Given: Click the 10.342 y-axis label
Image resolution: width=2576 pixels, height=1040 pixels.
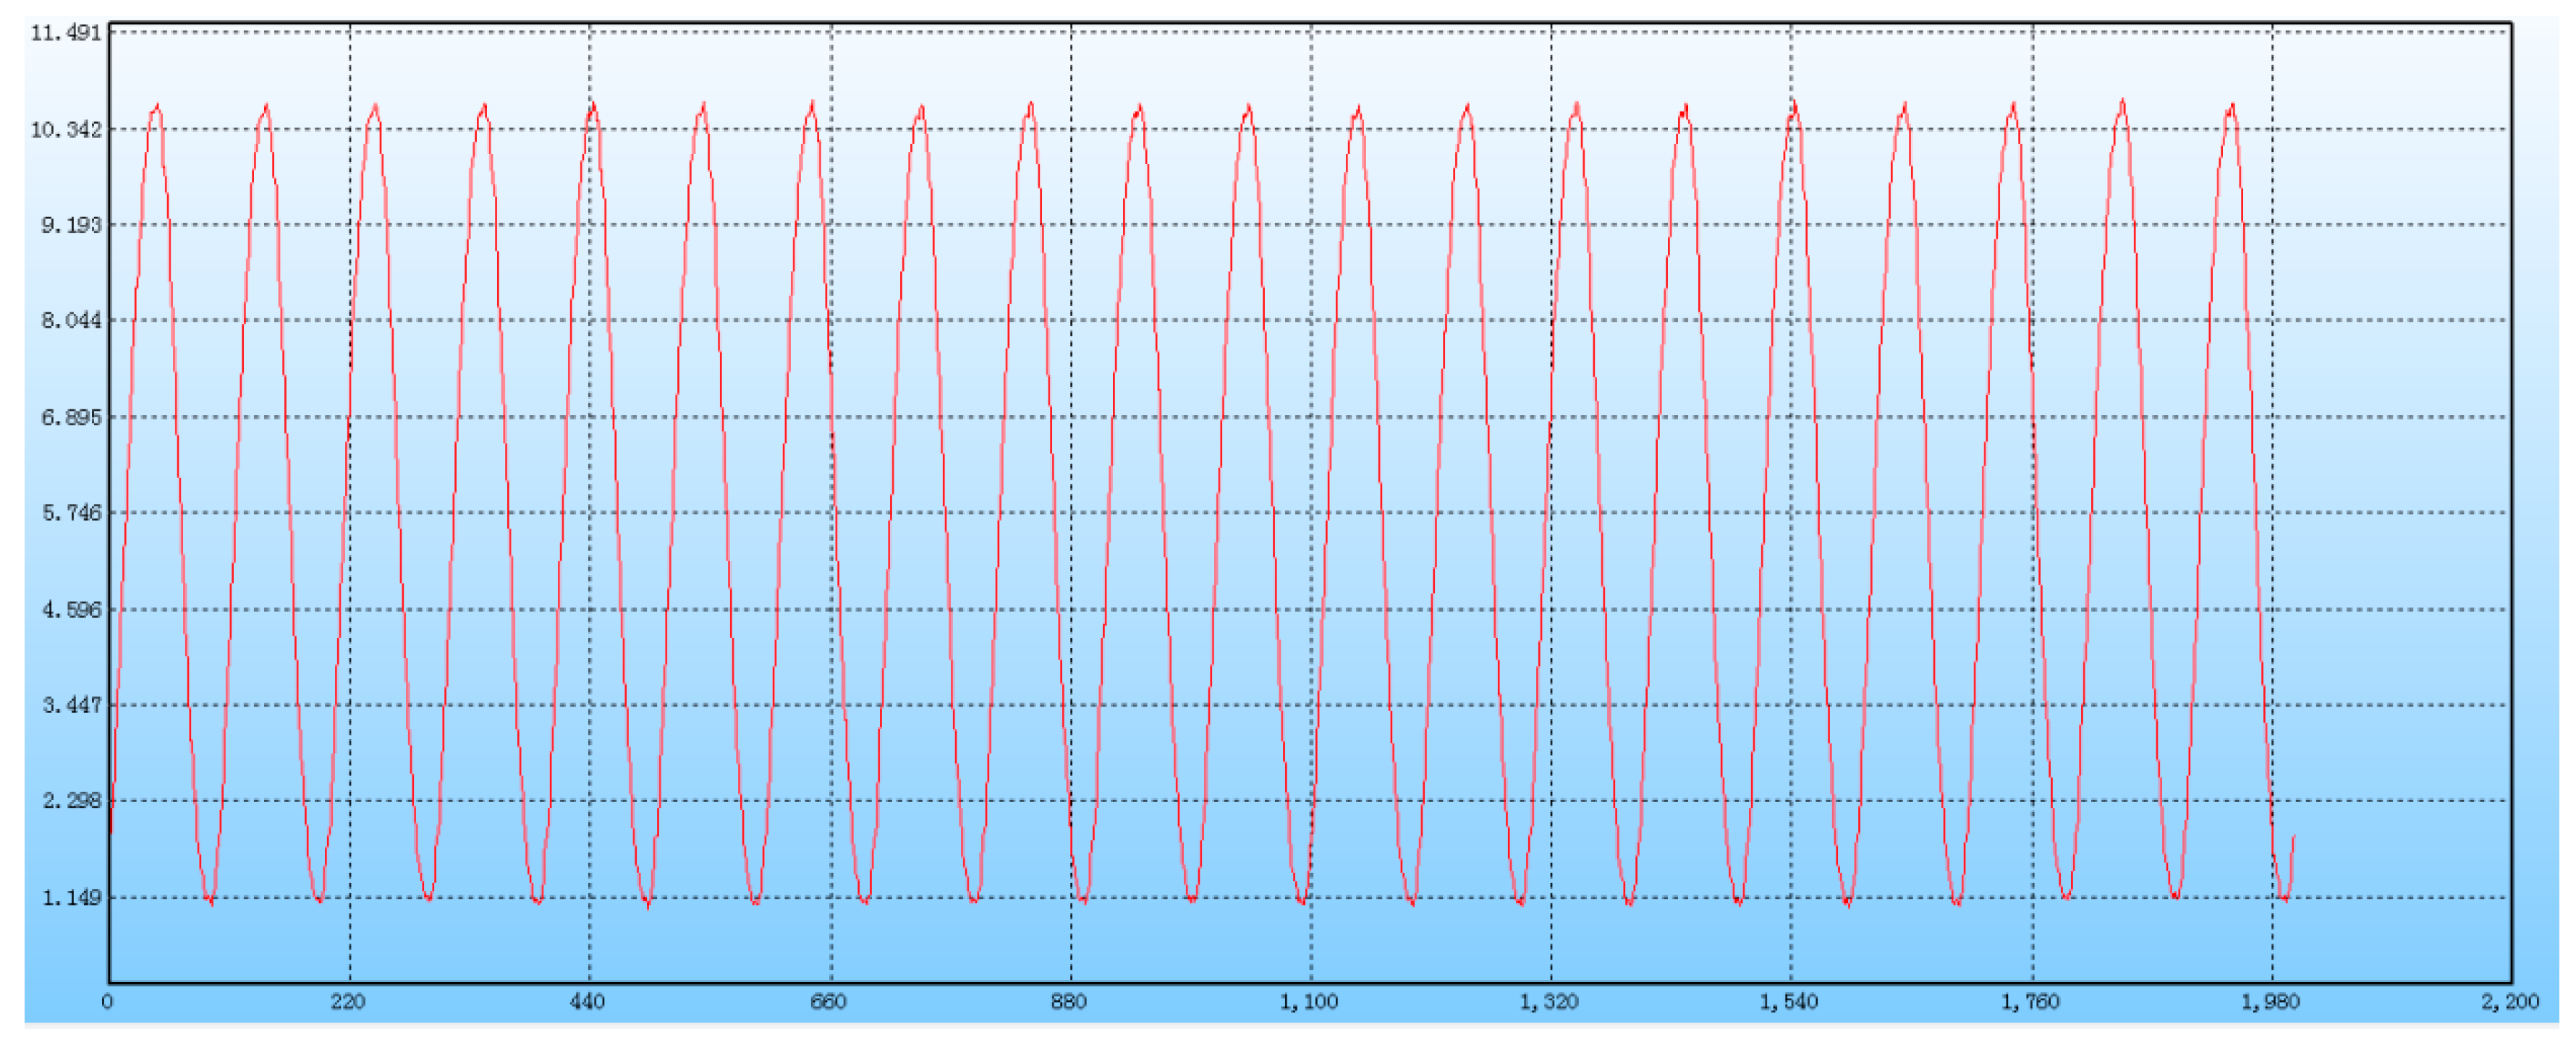Looking at the screenshot, I should click(66, 130).
